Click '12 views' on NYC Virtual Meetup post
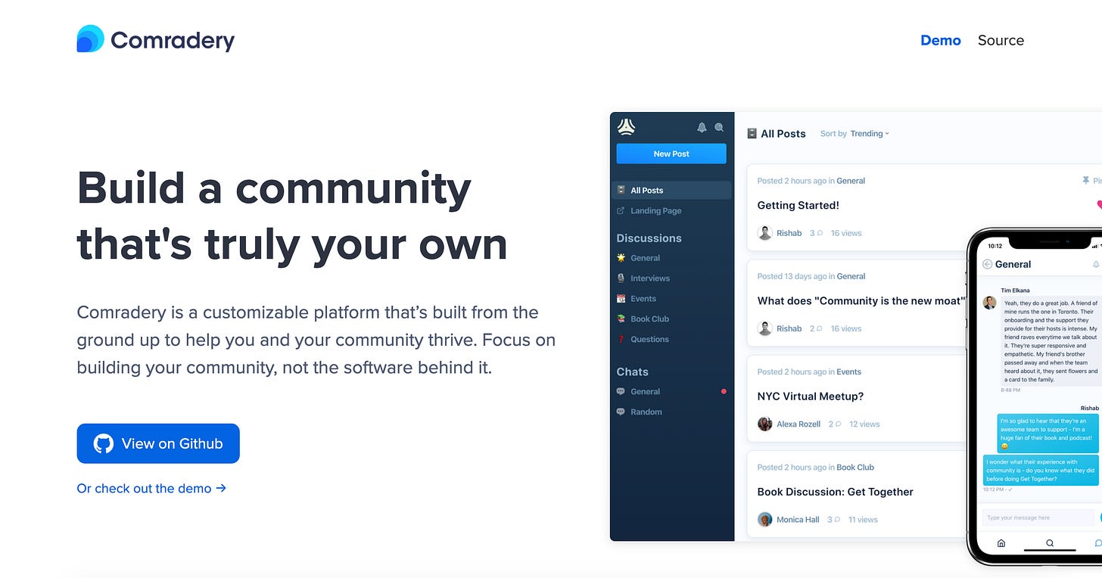This screenshot has height=578, width=1102. 864,424
